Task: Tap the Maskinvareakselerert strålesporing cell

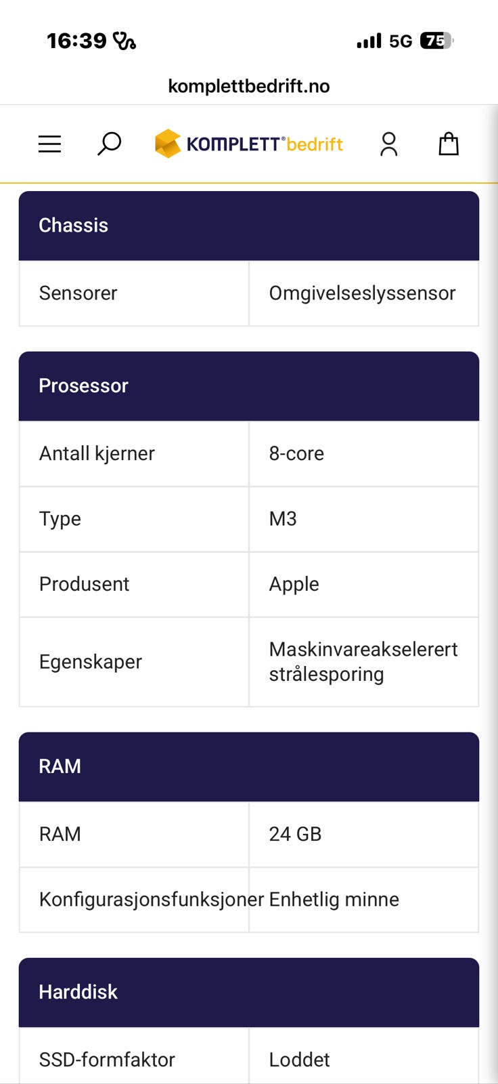Action: coord(364,662)
